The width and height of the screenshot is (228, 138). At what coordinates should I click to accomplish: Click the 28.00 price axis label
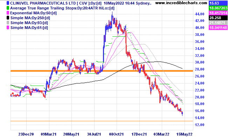[200, 69]
